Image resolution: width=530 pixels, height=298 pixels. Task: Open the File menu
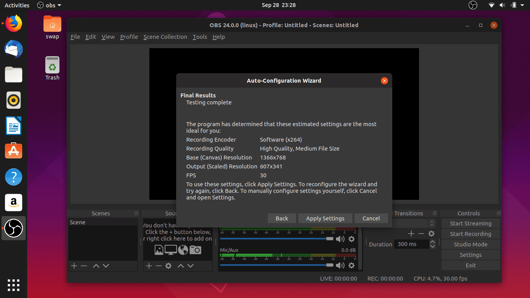click(x=75, y=37)
